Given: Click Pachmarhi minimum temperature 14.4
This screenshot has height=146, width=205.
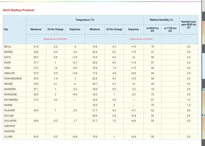Looking at the screenshot, I should 95,100.
